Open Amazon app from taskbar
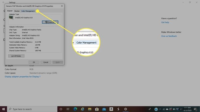 (x=111, y=109)
